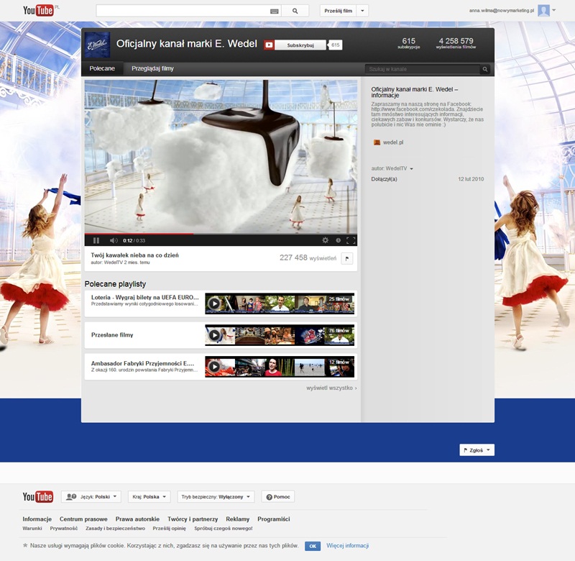Viewport: 575px width, 561px height.
Task: Open the Tryb bezpieczny dropdown
Action: pos(216,497)
